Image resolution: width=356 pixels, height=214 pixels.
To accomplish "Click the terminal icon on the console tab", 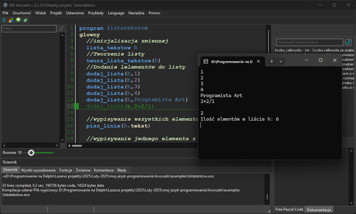I will 206,61.
